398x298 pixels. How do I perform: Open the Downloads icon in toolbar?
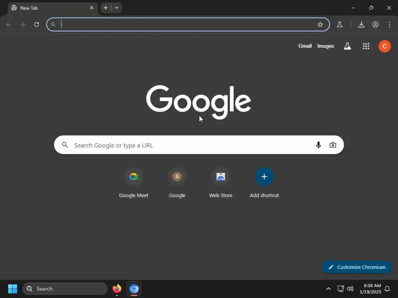[x=361, y=24]
